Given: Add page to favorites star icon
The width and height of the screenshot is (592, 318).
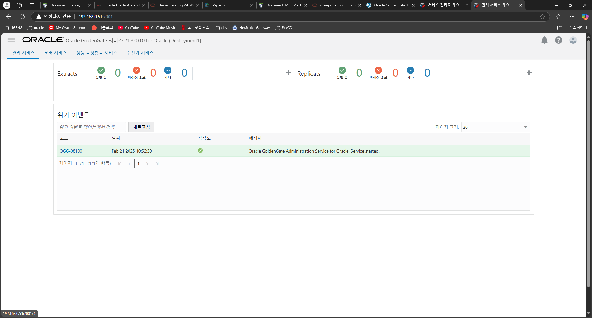Looking at the screenshot, I should click(542, 17).
